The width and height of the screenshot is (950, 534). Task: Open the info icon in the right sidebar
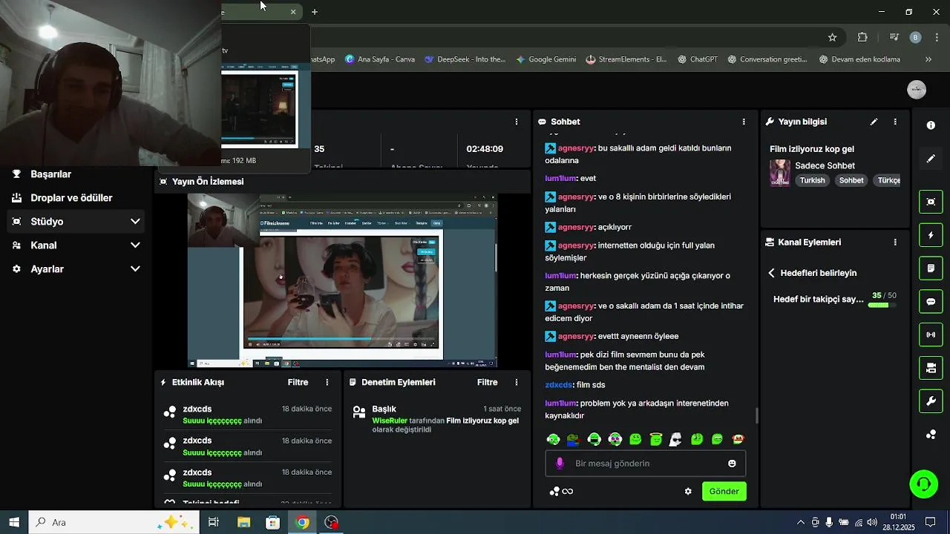[931, 125]
